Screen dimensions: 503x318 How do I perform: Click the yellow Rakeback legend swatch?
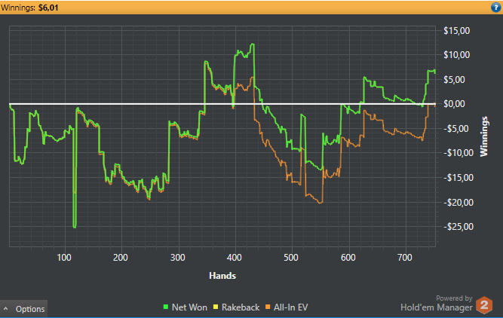pos(216,307)
